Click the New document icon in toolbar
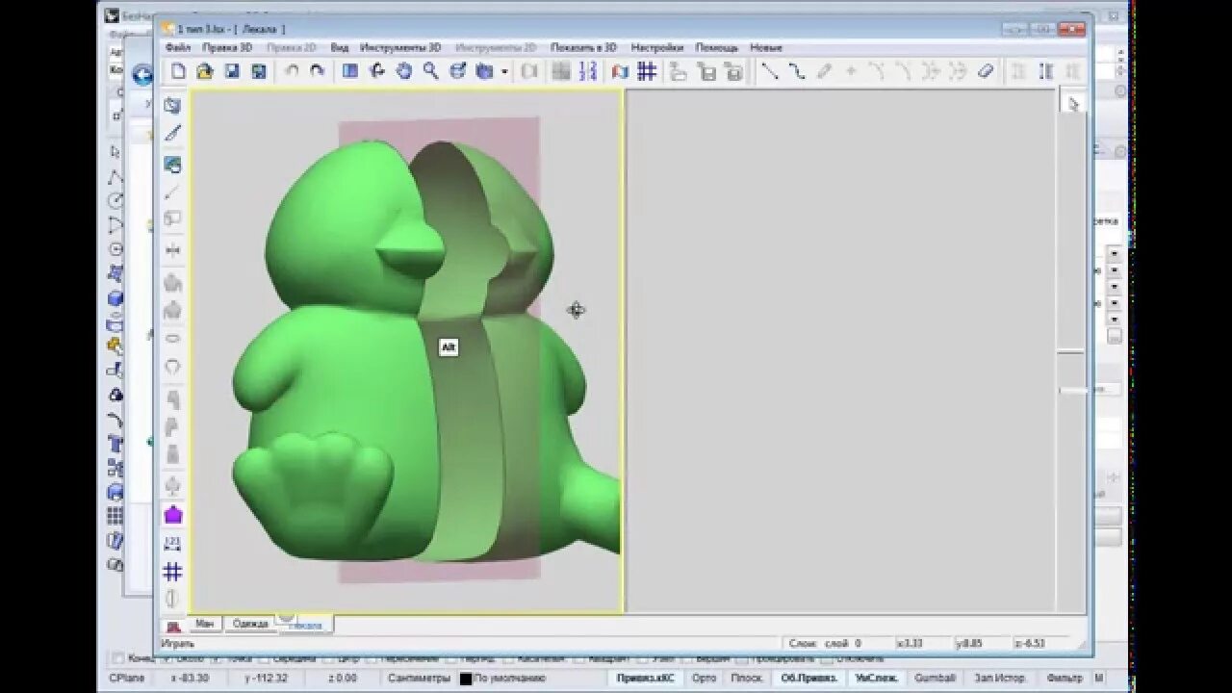This screenshot has height=693, width=1232. click(x=178, y=71)
